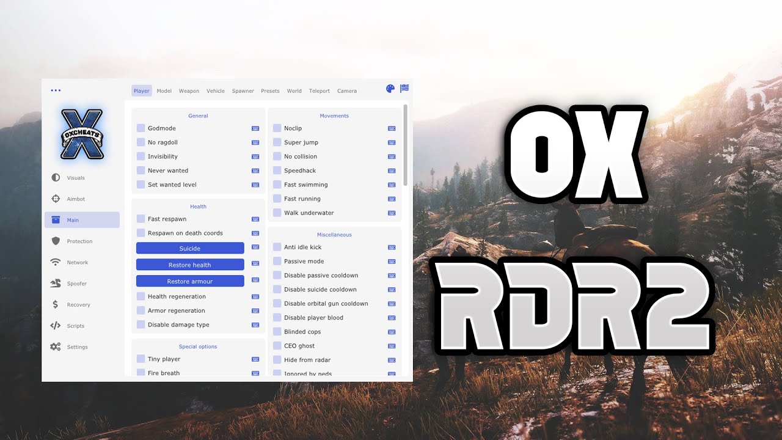Image resolution: width=782 pixels, height=440 pixels.
Task: Select Main section in sidebar
Action: pos(82,220)
